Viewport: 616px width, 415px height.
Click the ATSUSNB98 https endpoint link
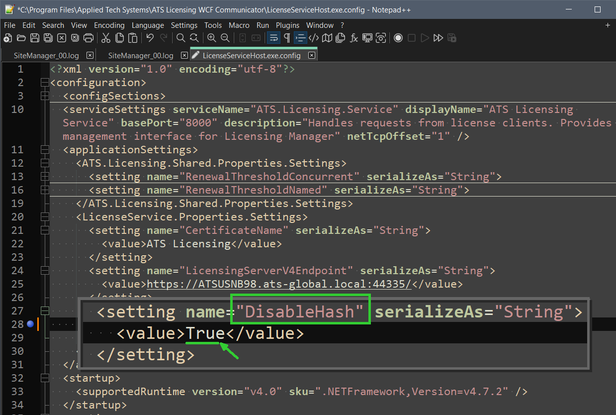click(278, 284)
